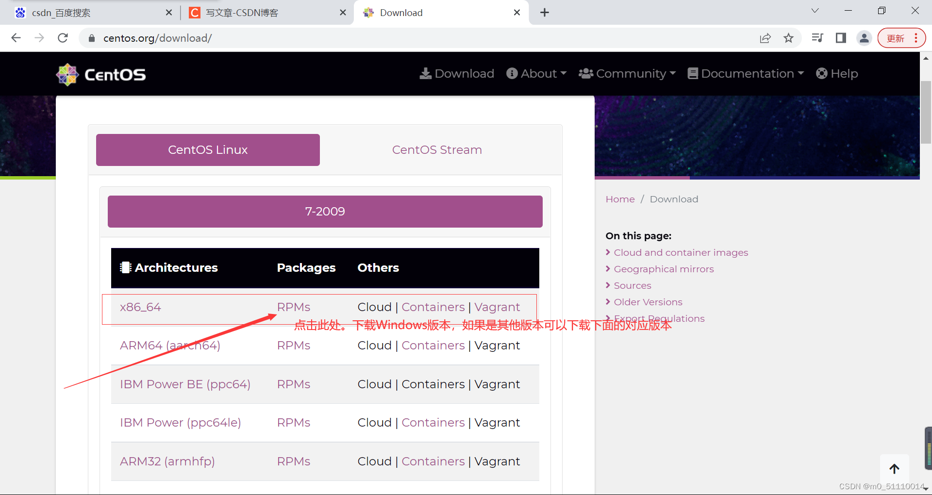Click the scrollbar up arrow

[926, 58]
